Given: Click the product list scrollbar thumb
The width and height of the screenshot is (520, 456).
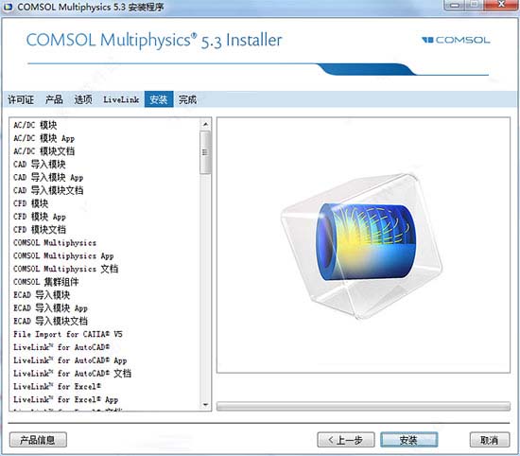Looking at the screenshot, I should point(205,152).
